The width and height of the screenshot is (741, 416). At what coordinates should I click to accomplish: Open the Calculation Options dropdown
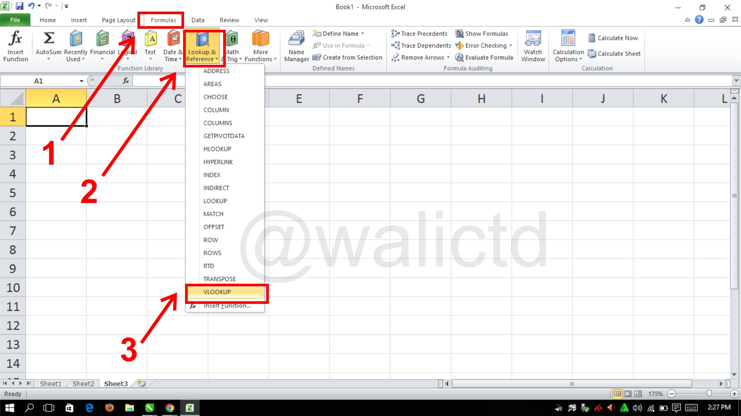[x=568, y=46]
